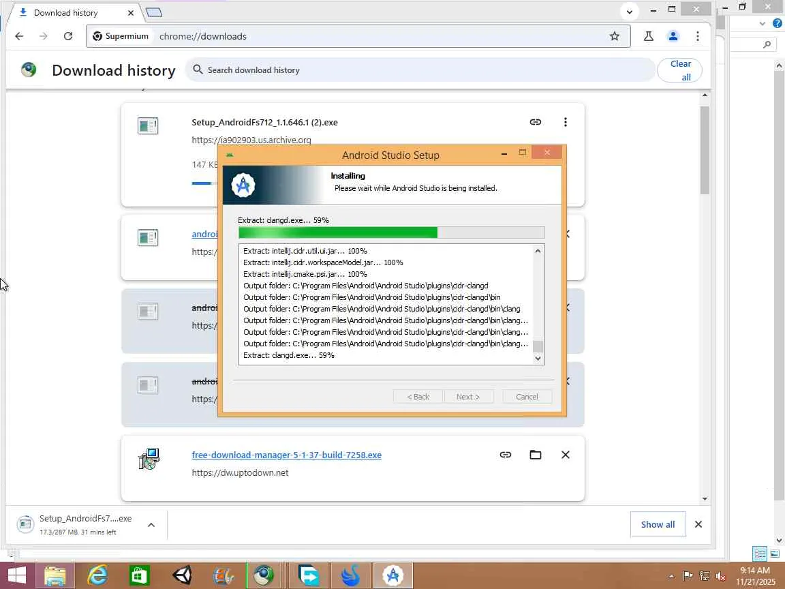Clear all download history

coord(680,70)
